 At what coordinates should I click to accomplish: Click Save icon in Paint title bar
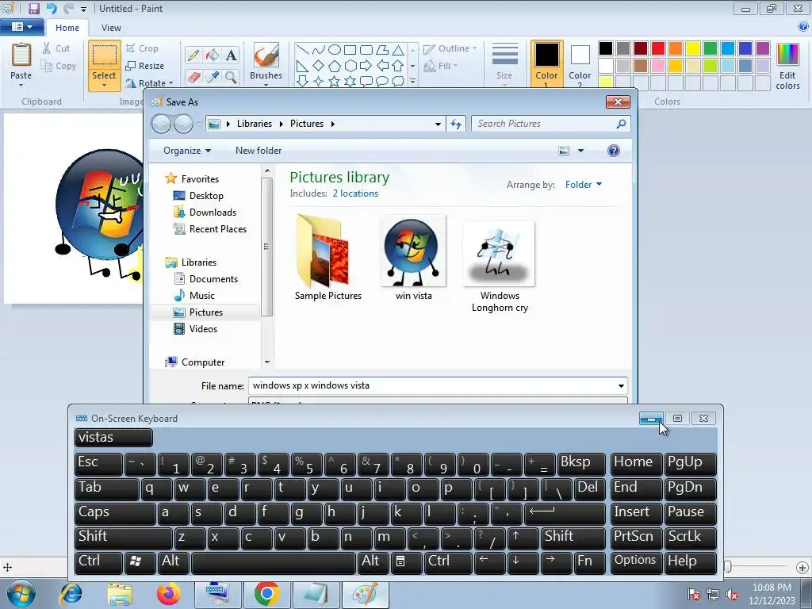coord(33,8)
